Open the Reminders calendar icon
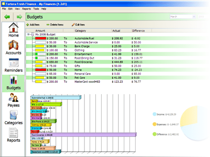The image size is (210, 157). tap(13, 63)
